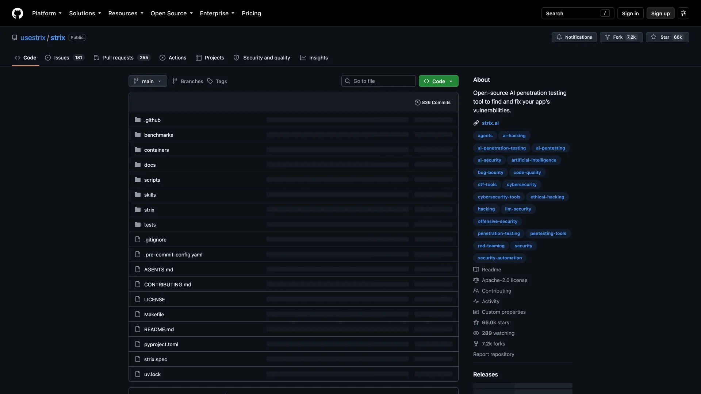Open the Enterprise menu

pyautogui.click(x=217, y=13)
